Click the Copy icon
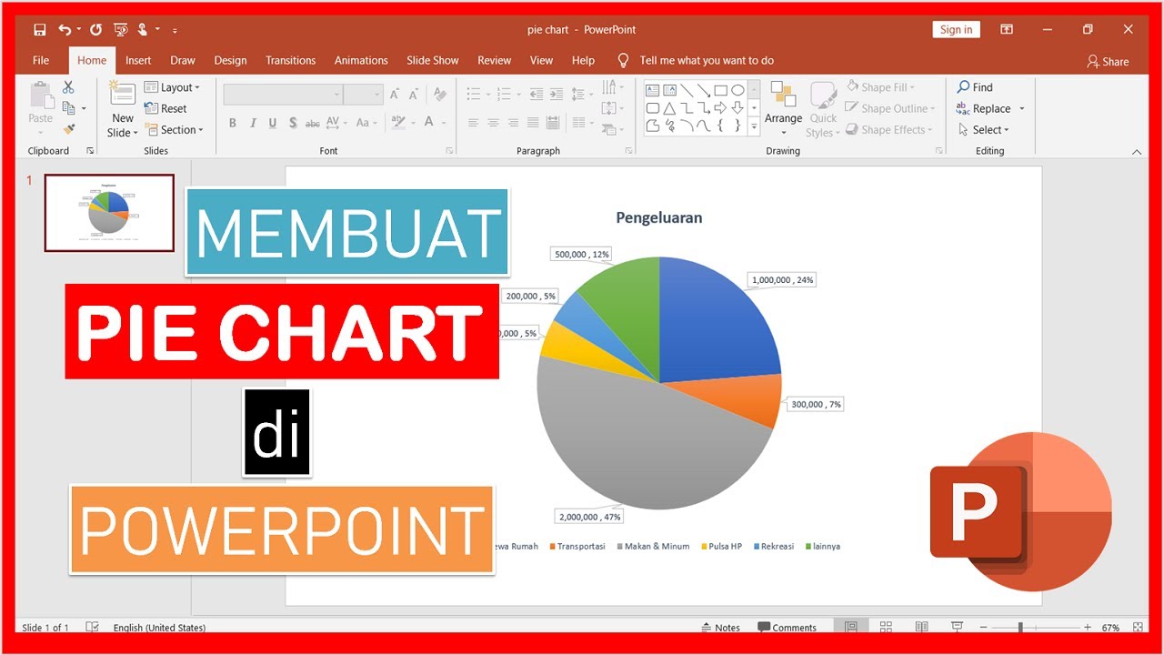Viewport: 1164px width, 655px height. (69, 108)
